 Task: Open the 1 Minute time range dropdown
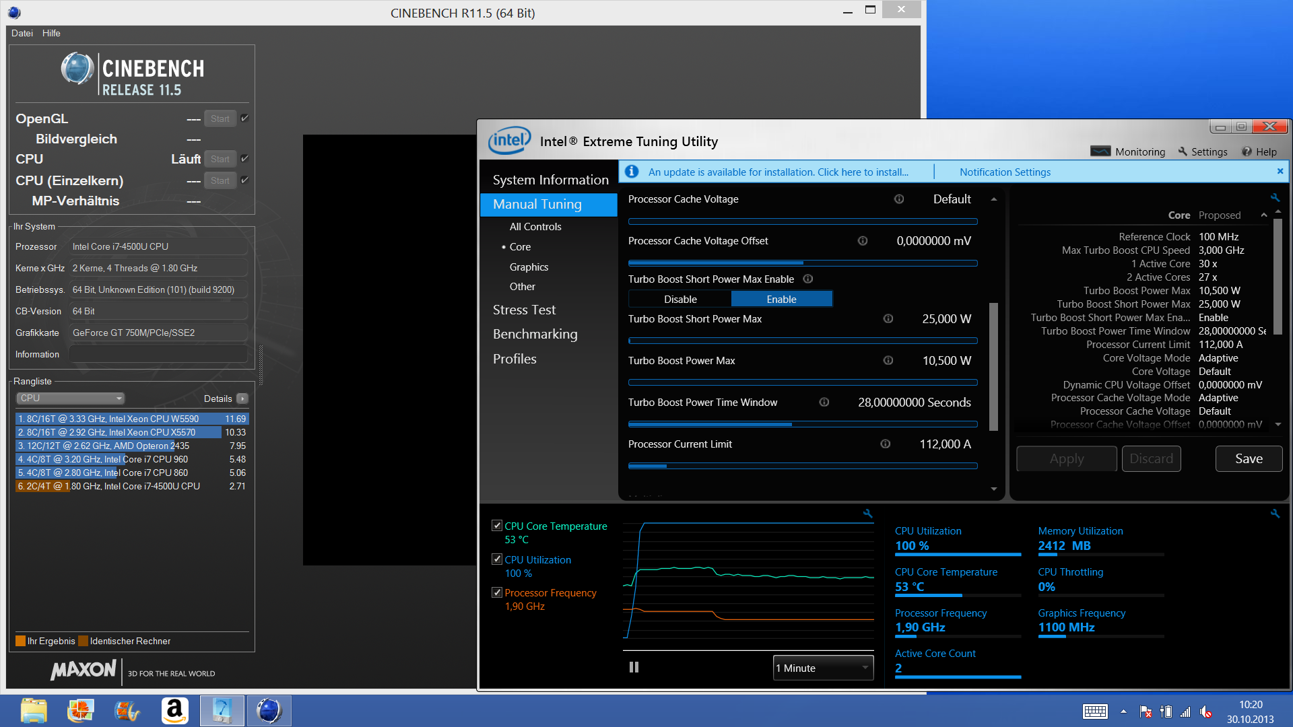pyautogui.click(x=823, y=668)
